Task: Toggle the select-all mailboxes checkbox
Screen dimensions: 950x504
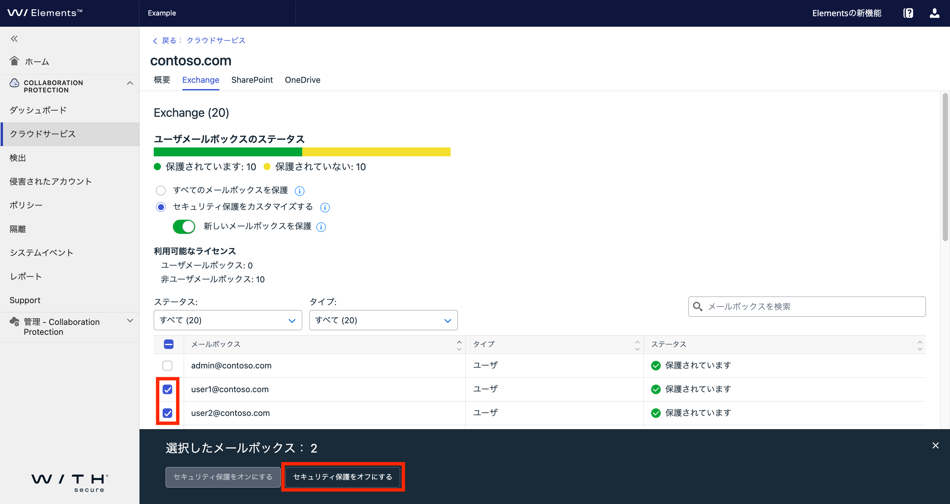Action: tap(169, 344)
